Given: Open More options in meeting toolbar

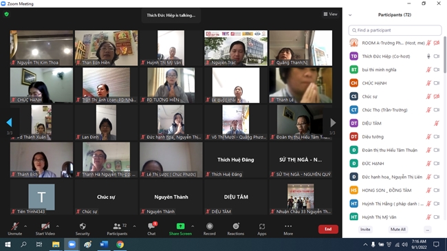Looking at the screenshot, I should tap(288, 226).
